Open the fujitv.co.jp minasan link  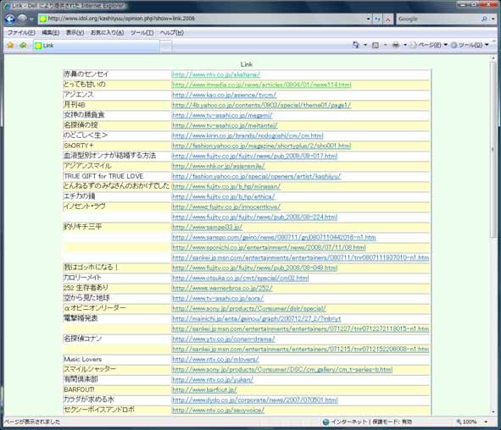pos(226,186)
